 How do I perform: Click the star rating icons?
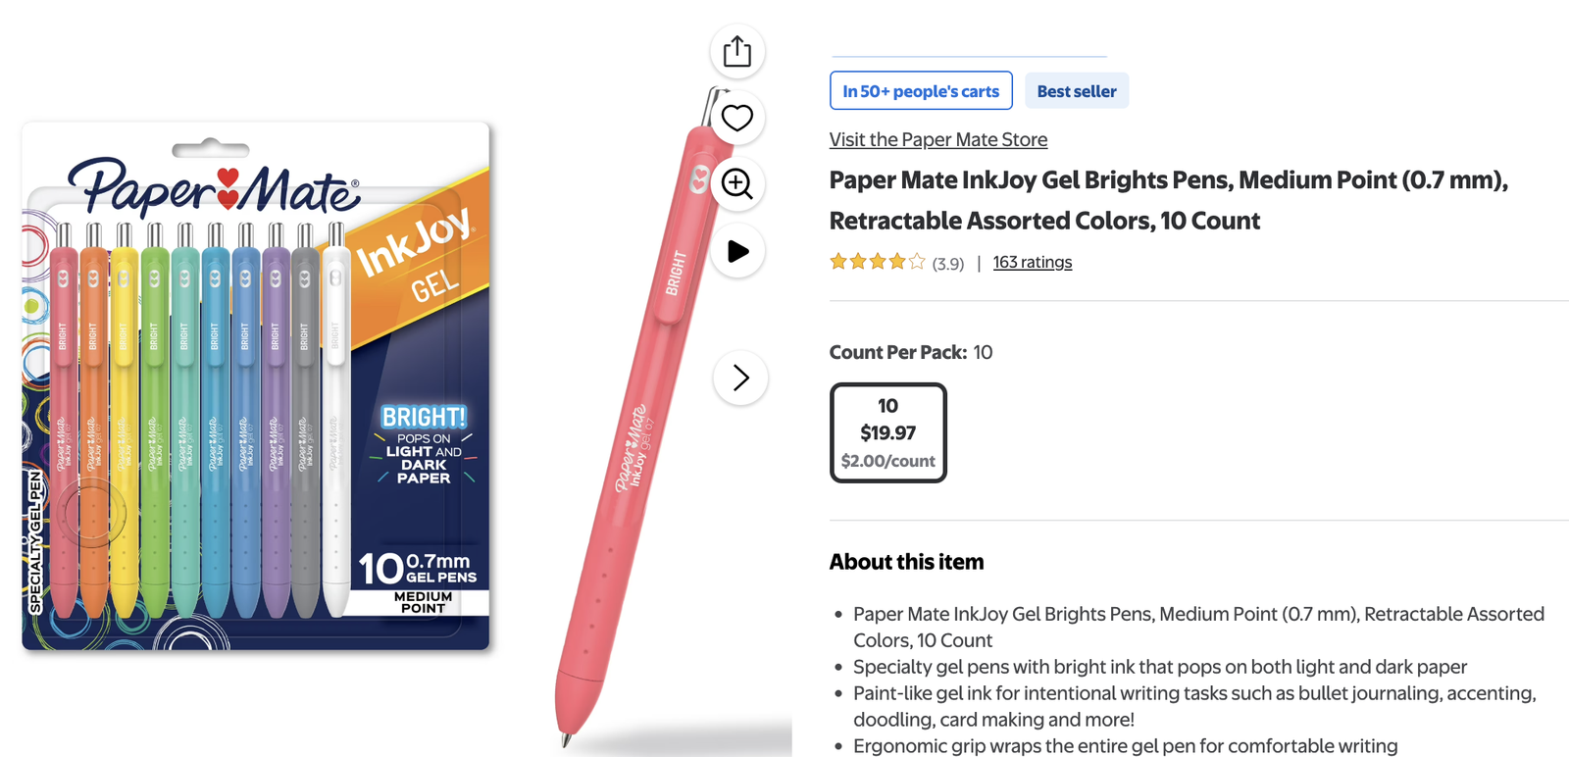(x=877, y=262)
